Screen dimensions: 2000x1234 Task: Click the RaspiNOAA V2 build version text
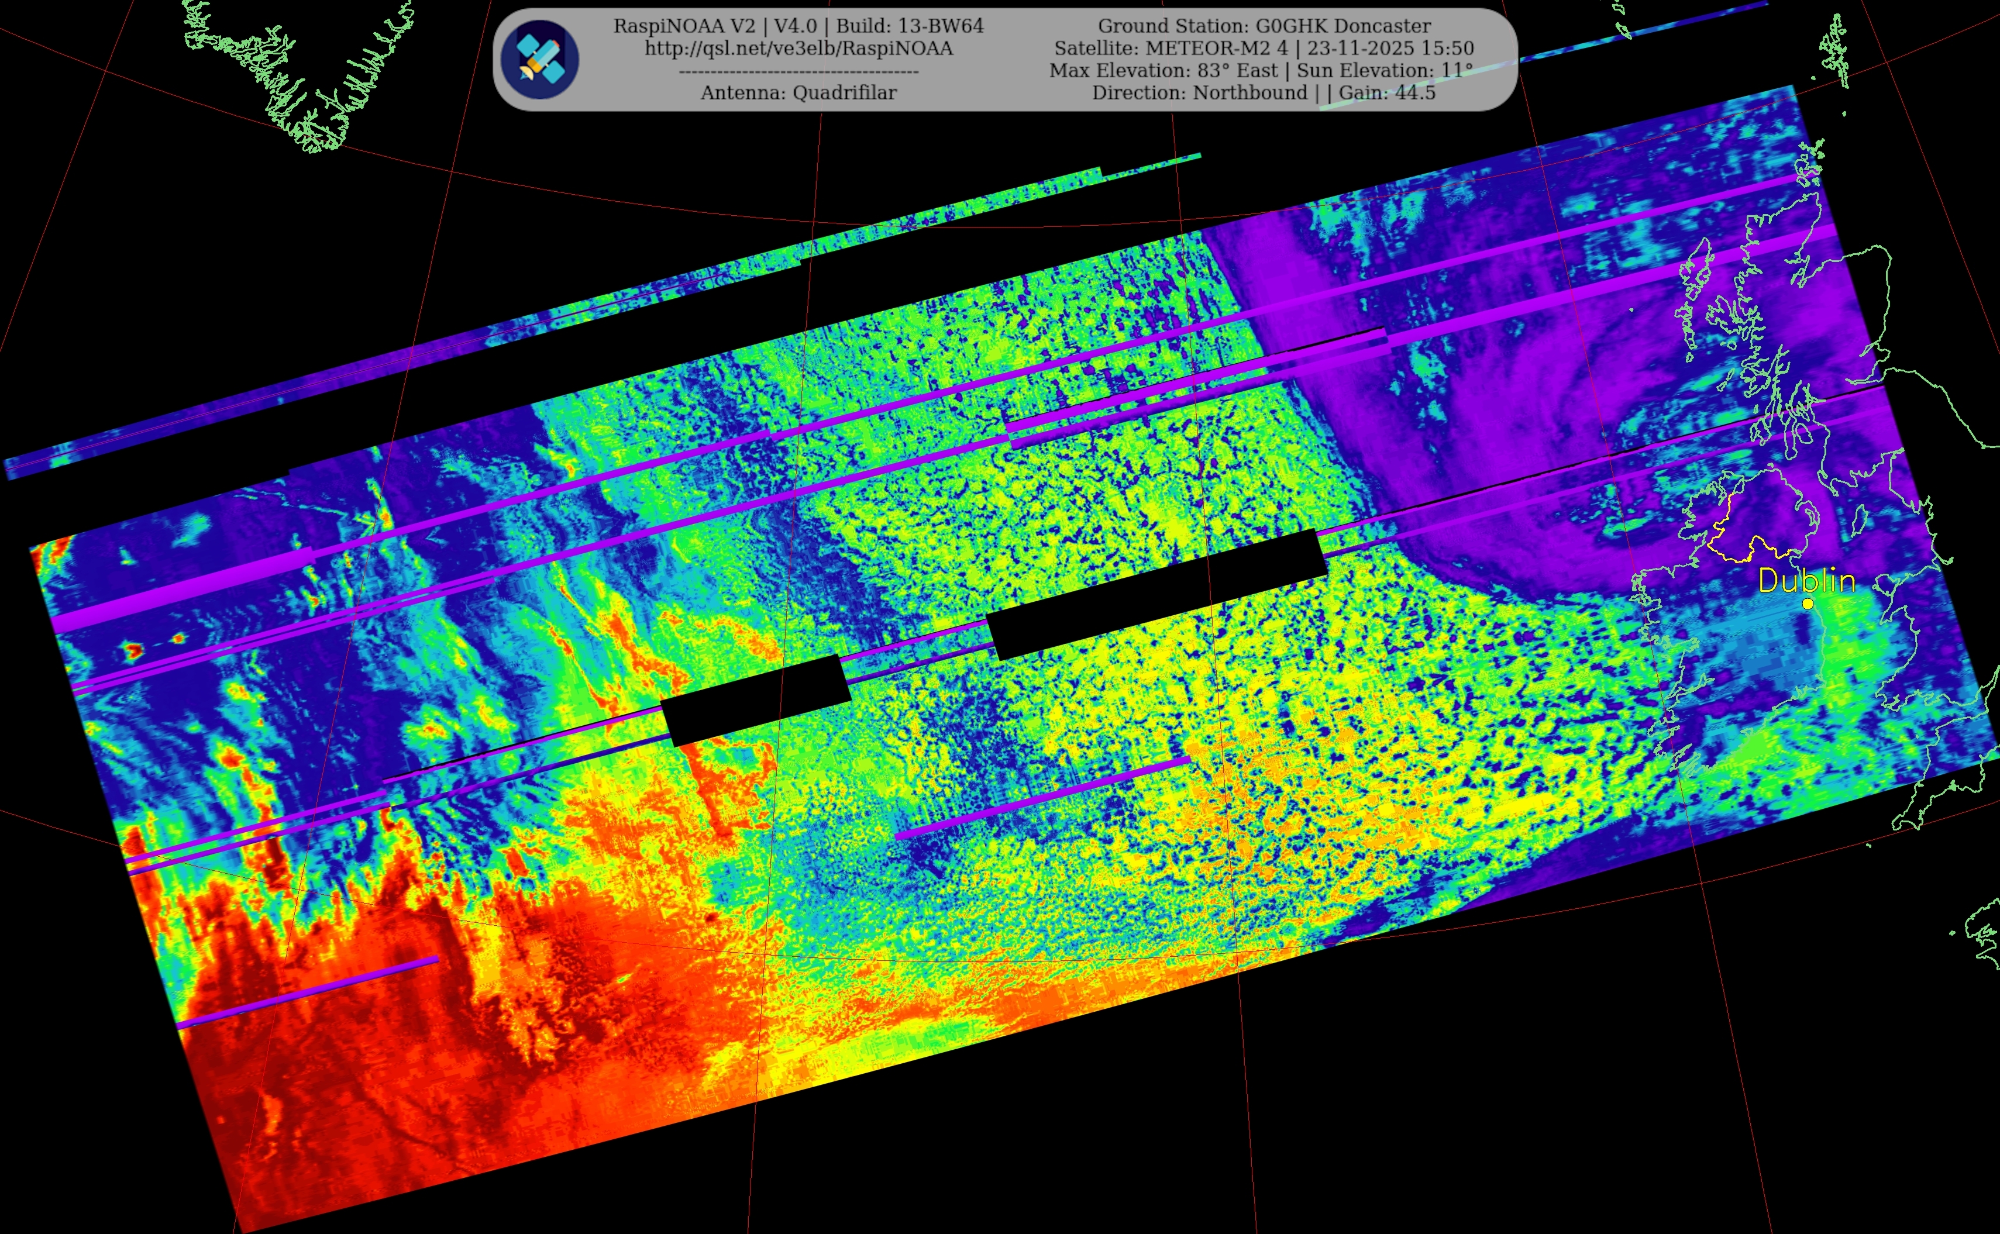click(x=798, y=26)
